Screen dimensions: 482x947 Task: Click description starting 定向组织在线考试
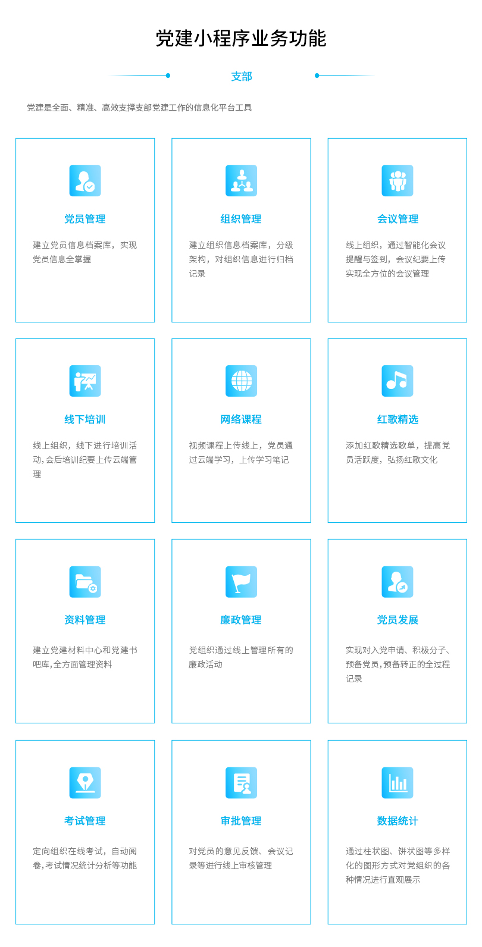tap(85, 858)
